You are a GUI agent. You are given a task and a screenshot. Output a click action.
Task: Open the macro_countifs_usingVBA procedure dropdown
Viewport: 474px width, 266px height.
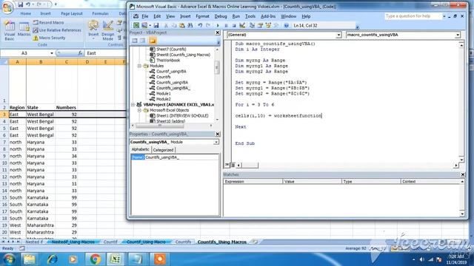[458, 35]
